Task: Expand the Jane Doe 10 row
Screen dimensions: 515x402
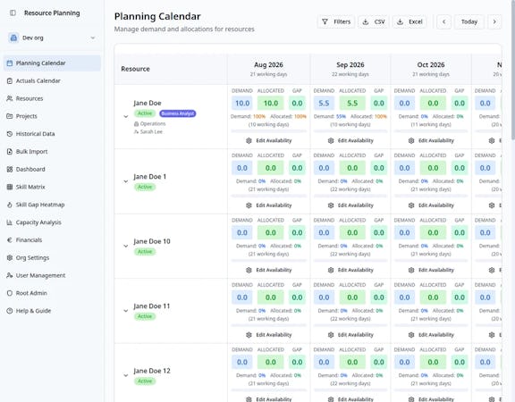Action: [x=126, y=247]
